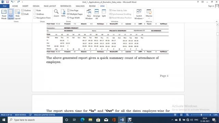Click vertical scrollbar thumb

(218, 34)
